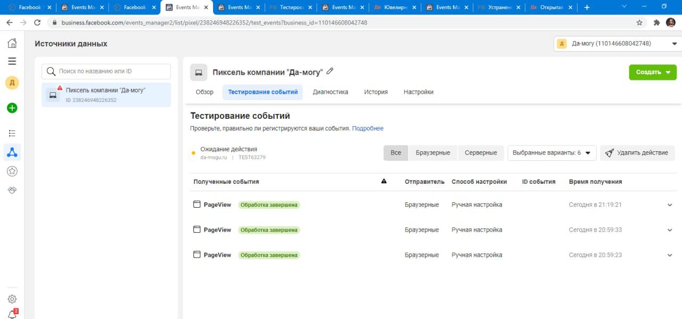Screen dimensions: 682x319
Task: Click the green plus add icon
Action: pos(12,108)
